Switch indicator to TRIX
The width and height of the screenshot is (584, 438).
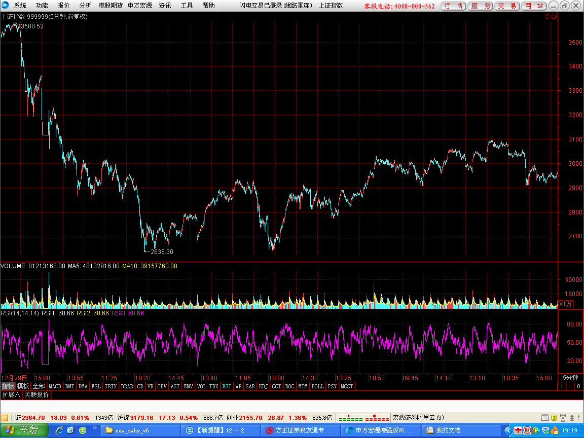(111, 386)
